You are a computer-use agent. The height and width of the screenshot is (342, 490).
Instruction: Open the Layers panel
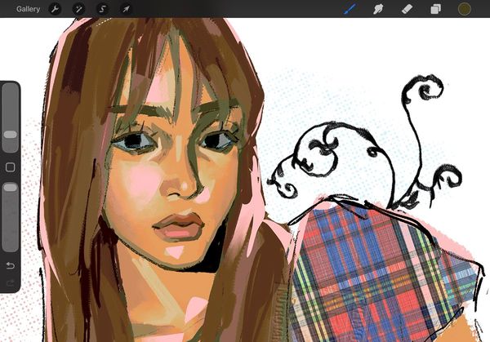pos(435,9)
